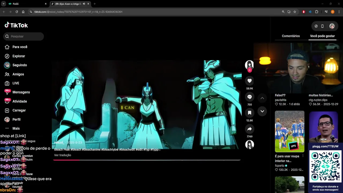Open the Extensions puzzle icon

pos(317,12)
